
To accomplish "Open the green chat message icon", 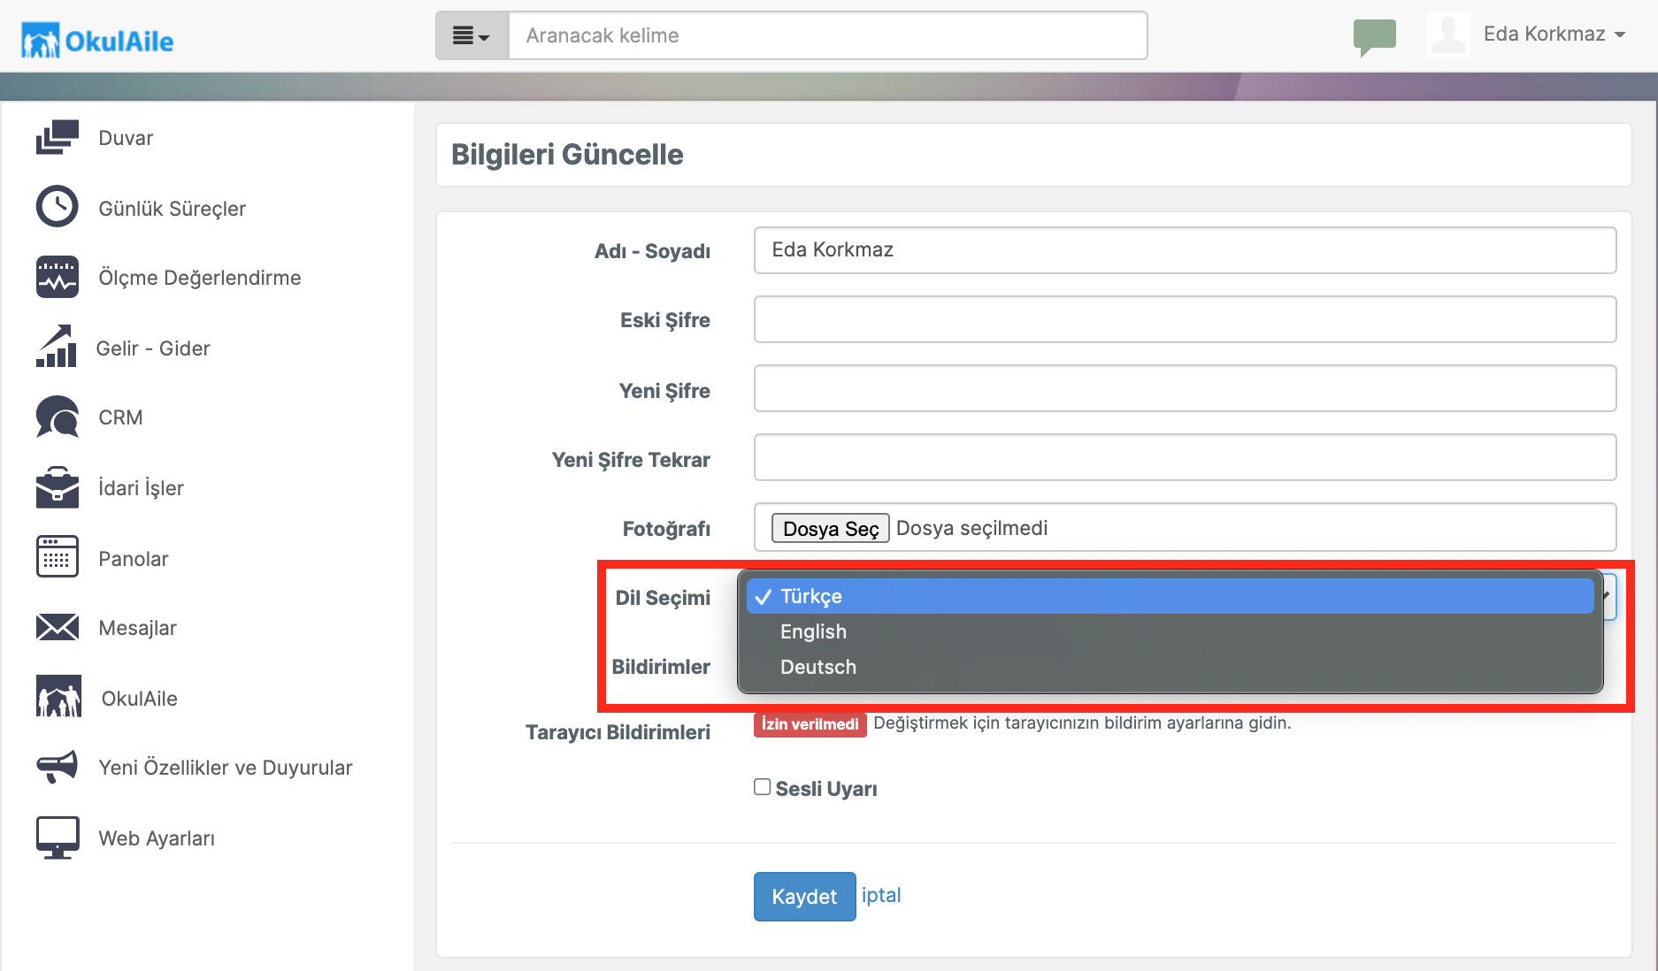I will tap(1374, 37).
